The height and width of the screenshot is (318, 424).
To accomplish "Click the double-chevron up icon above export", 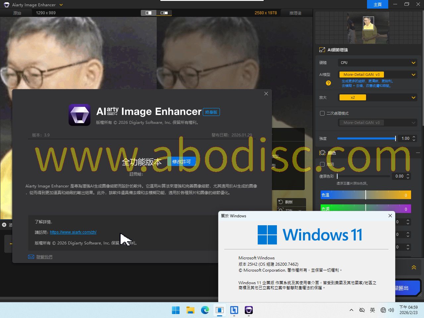I will click(414, 267).
